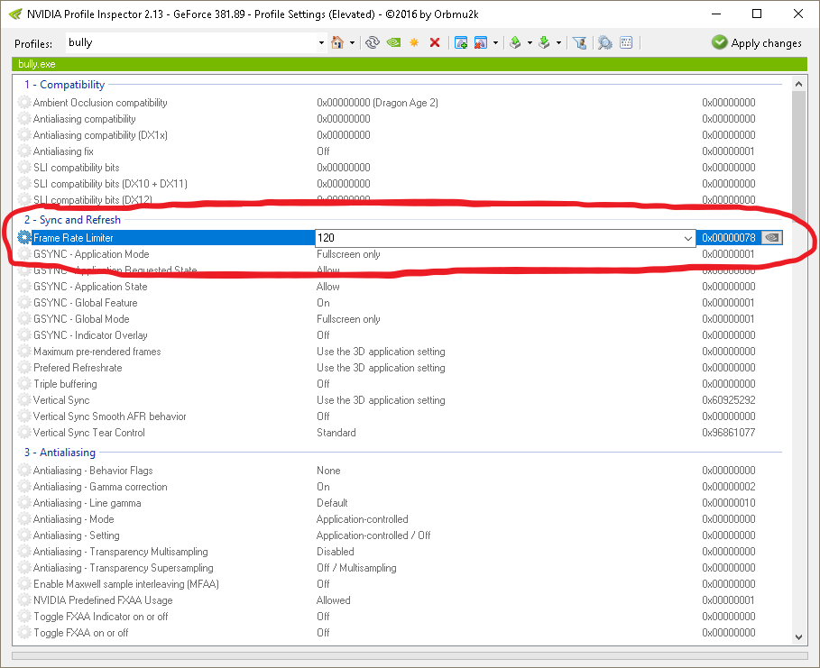Click the 3 - Antialiasing section header
This screenshot has width=820, height=668.
[60, 453]
